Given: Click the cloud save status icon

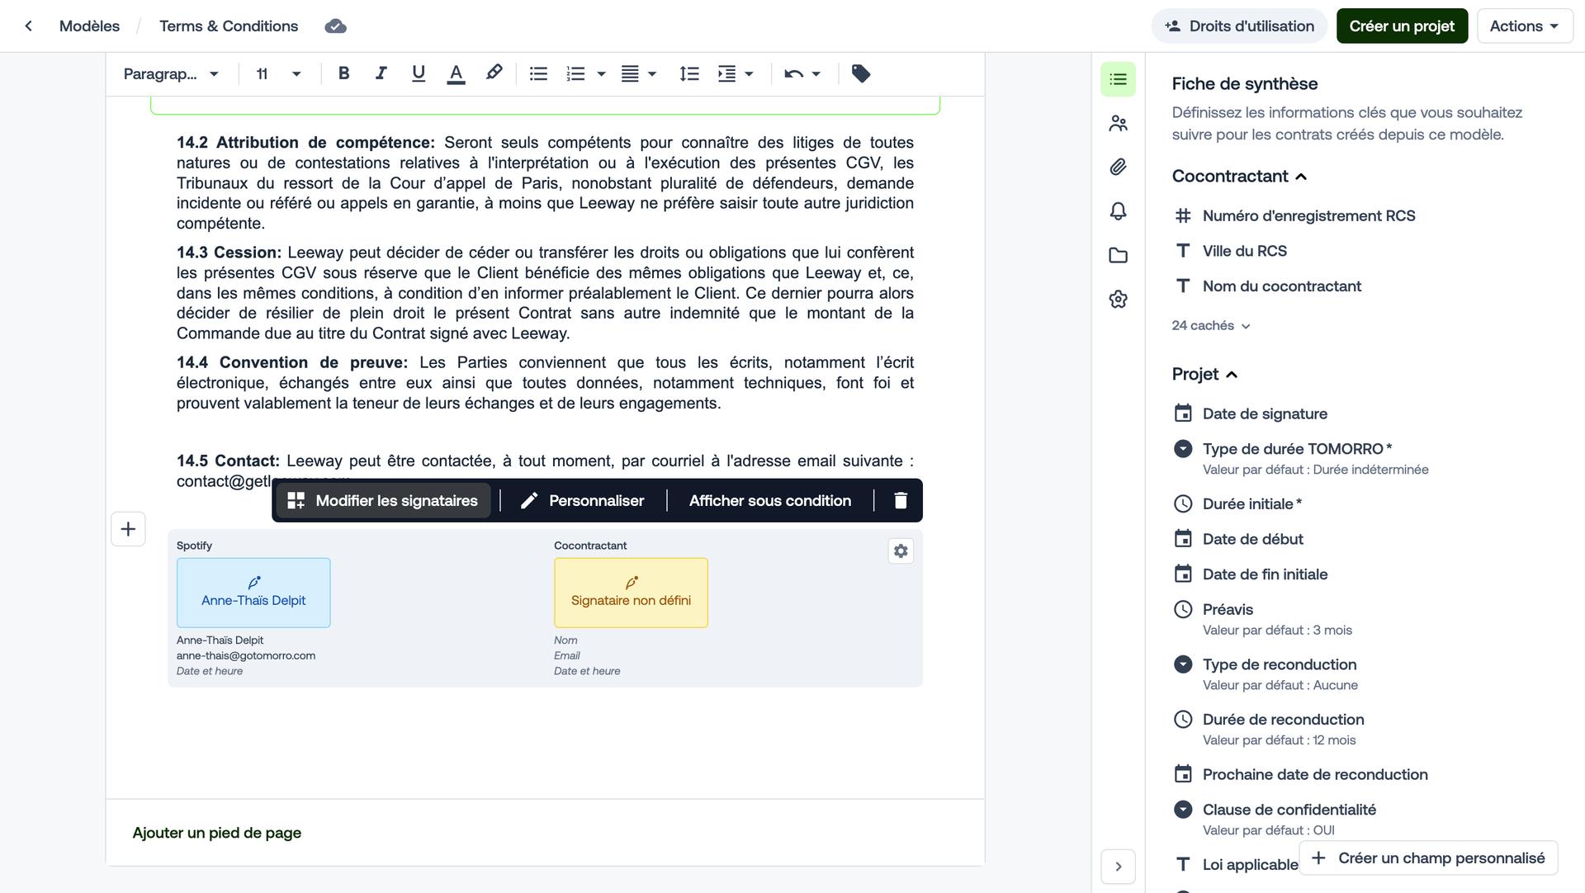Looking at the screenshot, I should point(335,26).
